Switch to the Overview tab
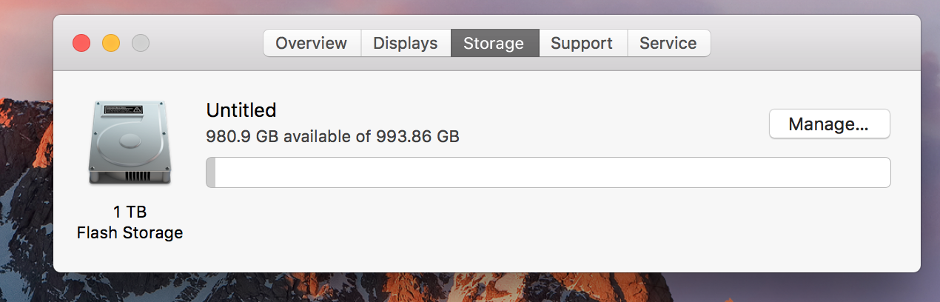Screen dimensions: 940x302 point(312,43)
